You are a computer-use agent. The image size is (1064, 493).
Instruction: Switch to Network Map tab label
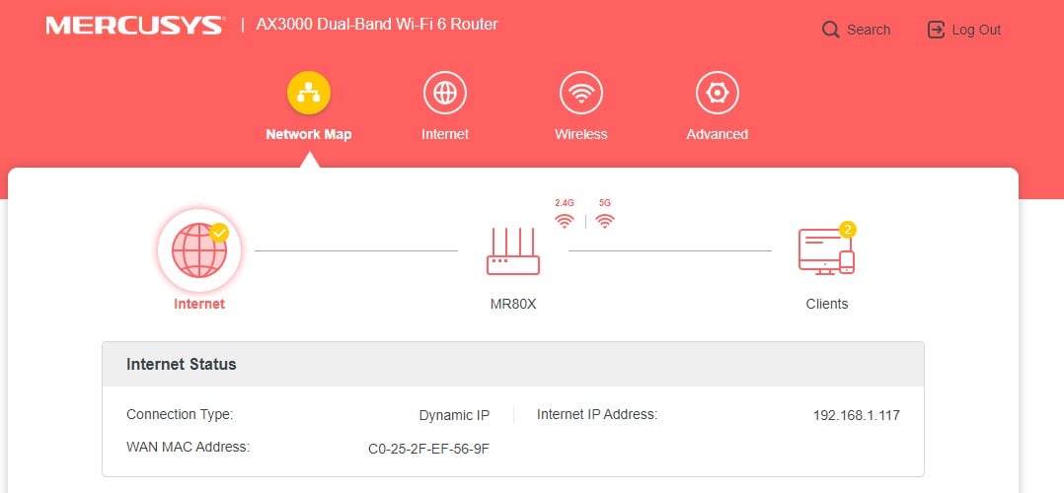(x=309, y=134)
